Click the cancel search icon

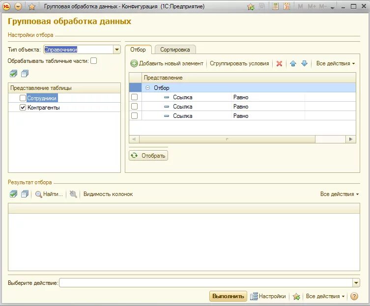point(73,194)
